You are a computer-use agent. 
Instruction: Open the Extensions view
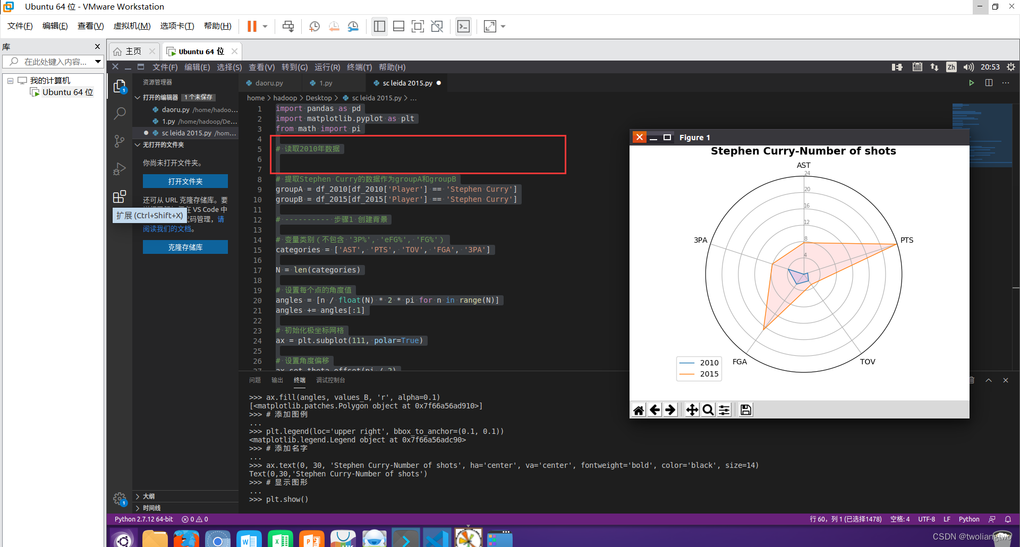pos(120,196)
